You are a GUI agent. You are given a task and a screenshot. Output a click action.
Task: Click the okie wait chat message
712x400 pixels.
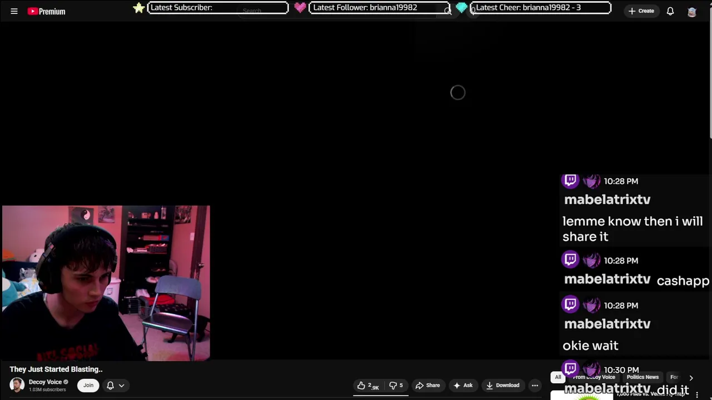point(590,346)
